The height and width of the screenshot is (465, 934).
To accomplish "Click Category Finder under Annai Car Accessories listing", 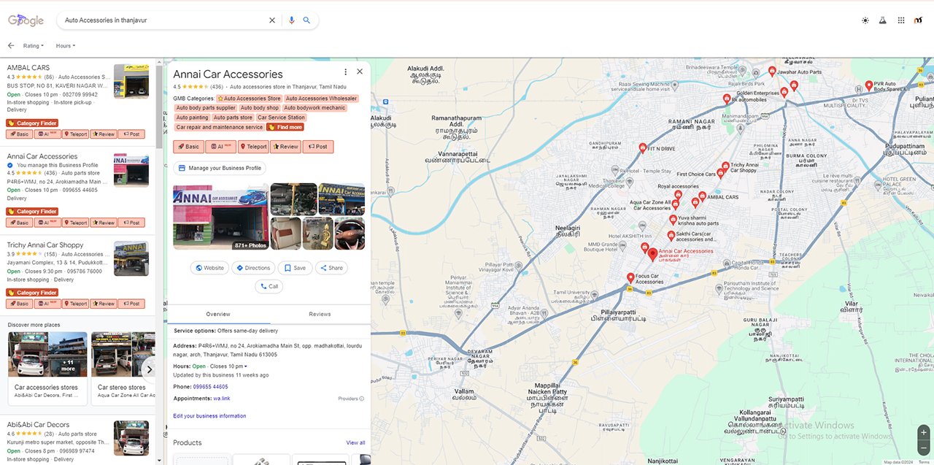I will 32,211.
